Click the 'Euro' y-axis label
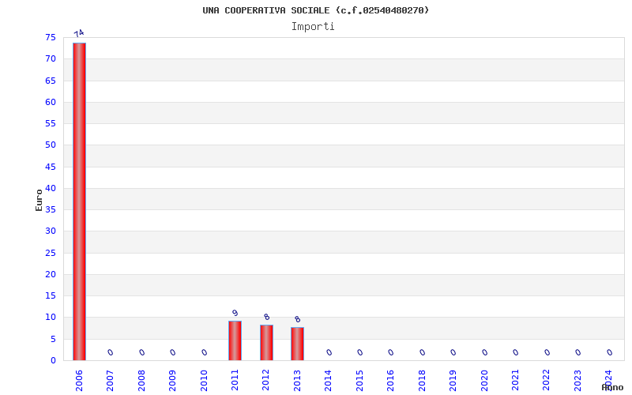Viewport: 632px width, 395px height. pos(39,201)
